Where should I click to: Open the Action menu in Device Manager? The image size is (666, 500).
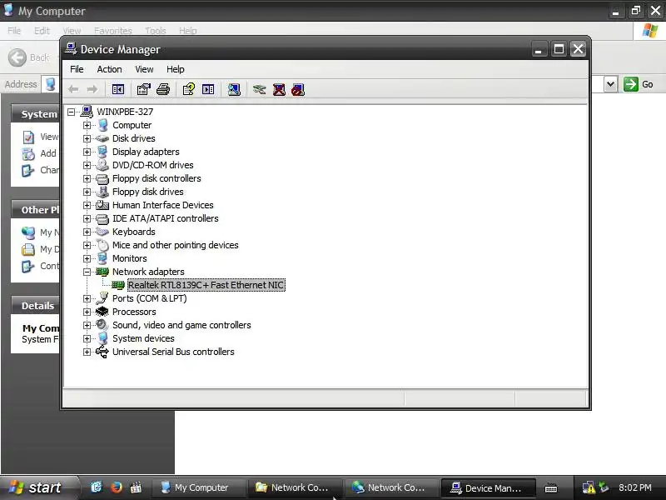[x=109, y=69]
